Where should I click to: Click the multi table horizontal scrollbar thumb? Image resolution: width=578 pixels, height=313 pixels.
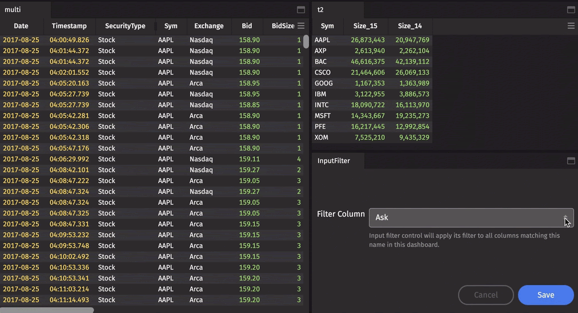click(47, 310)
